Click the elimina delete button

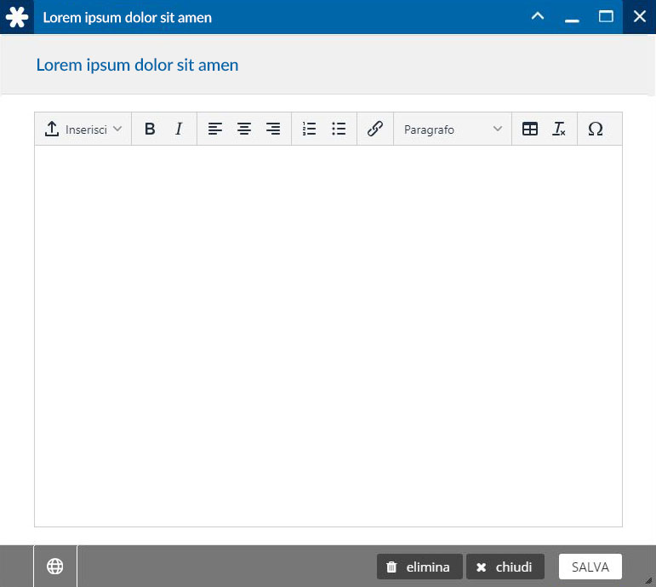[x=419, y=567]
